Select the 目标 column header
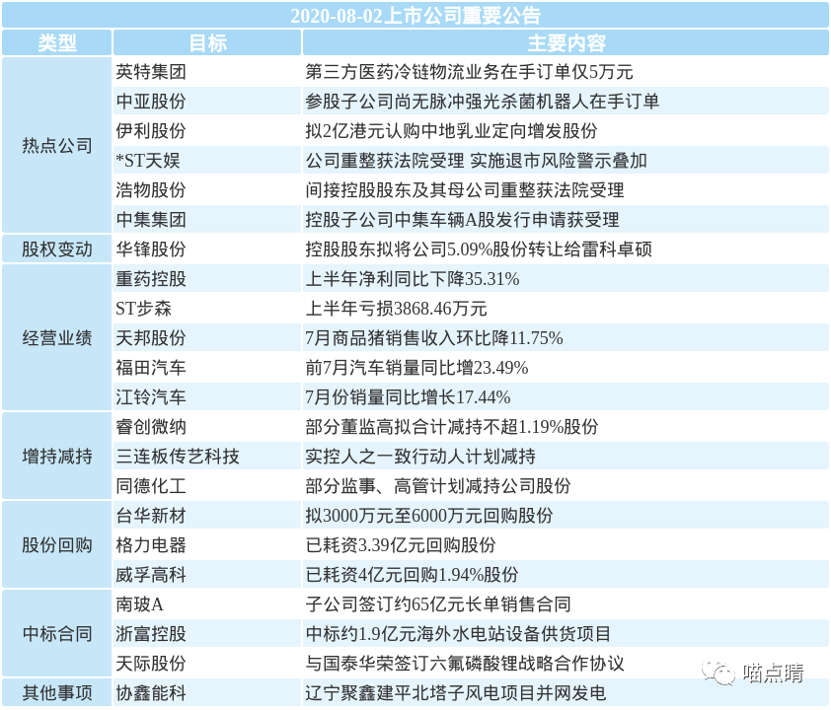 207,42
